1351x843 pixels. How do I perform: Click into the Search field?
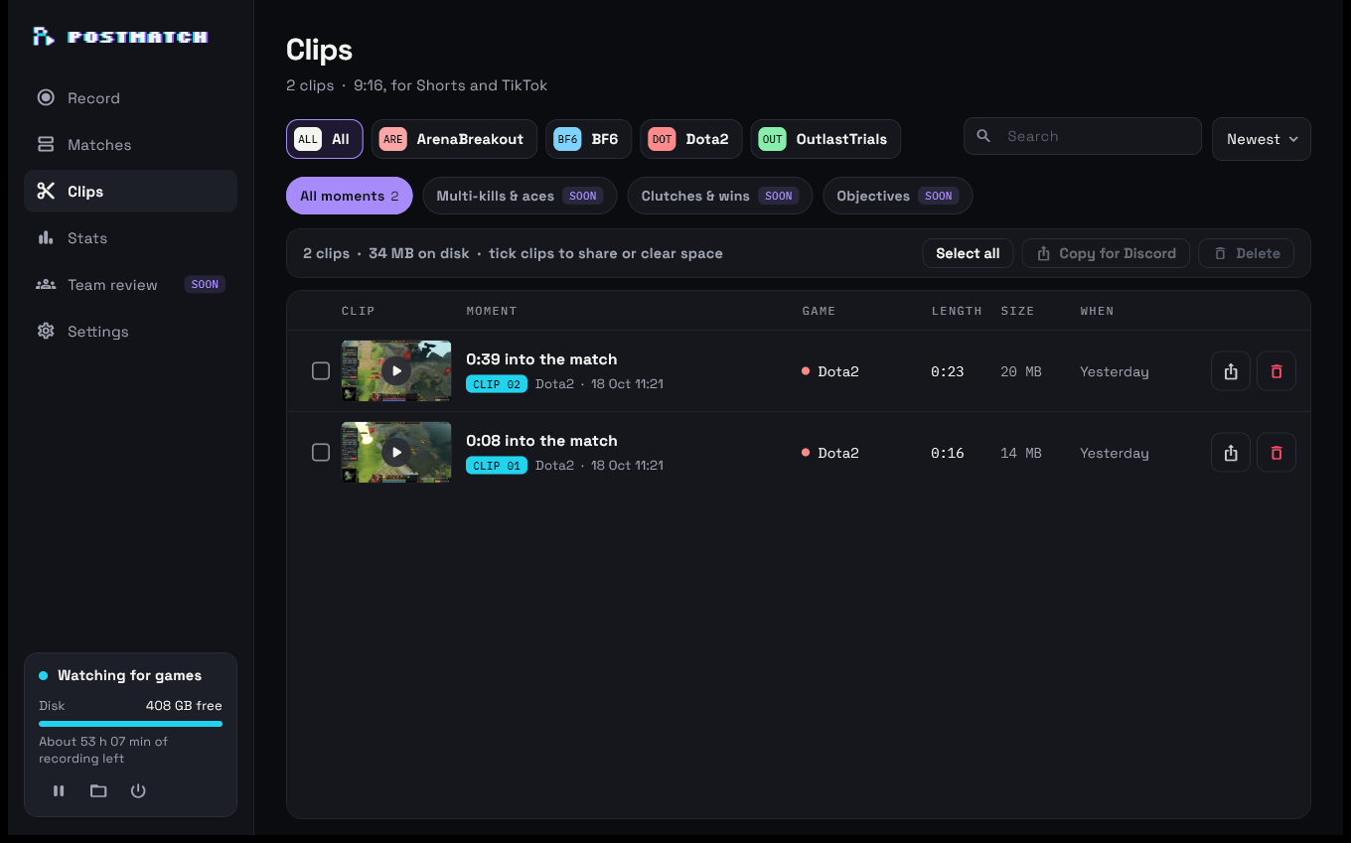(x=1083, y=136)
